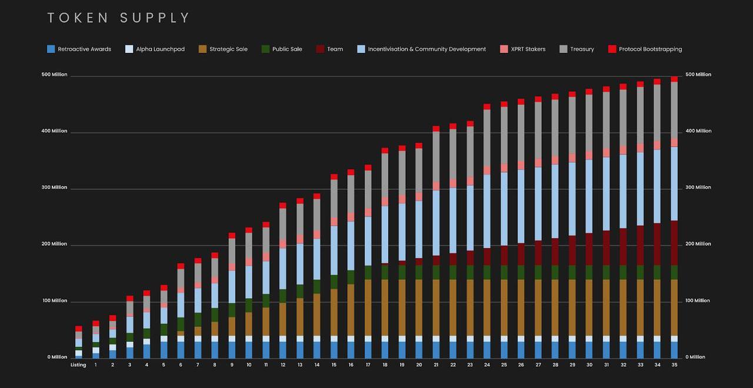Click the pink XPRT Stakers legend swatch
Viewport: 753px width, 388px height.
(504, 49)
